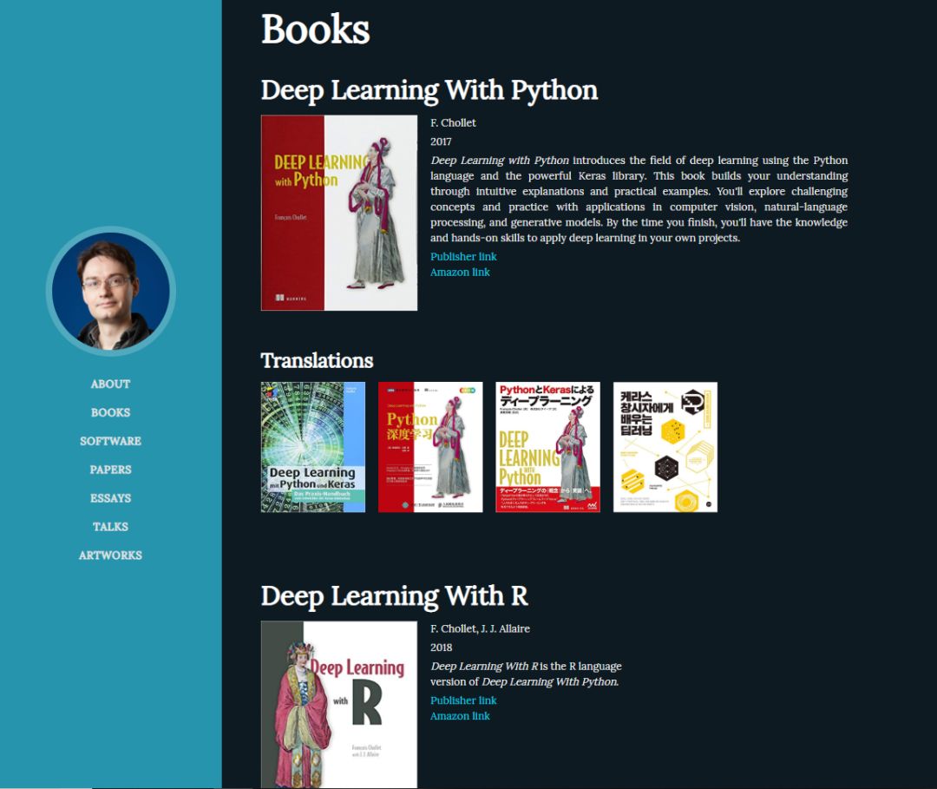Image resolution: width=937 pixels, height=789 pixels.
Task: Click the 'Translations' heading
Action: pos(317,360)
